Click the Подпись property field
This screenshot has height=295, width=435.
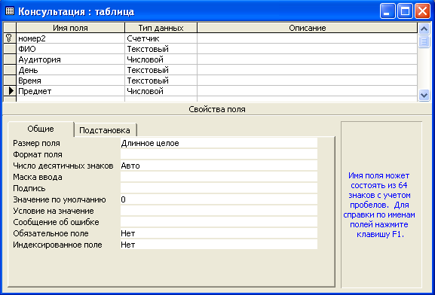219,188
